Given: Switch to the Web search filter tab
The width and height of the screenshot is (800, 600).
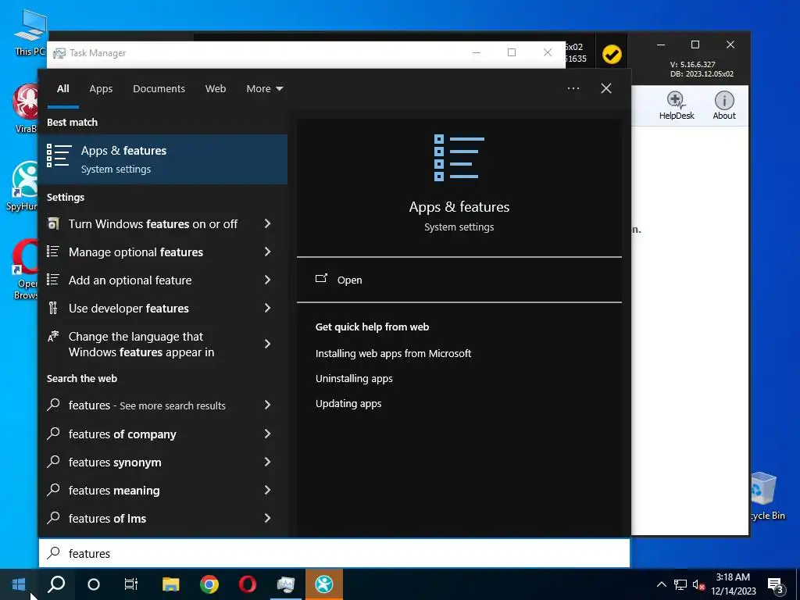Looking at the screenshot, I should point(216,89).
